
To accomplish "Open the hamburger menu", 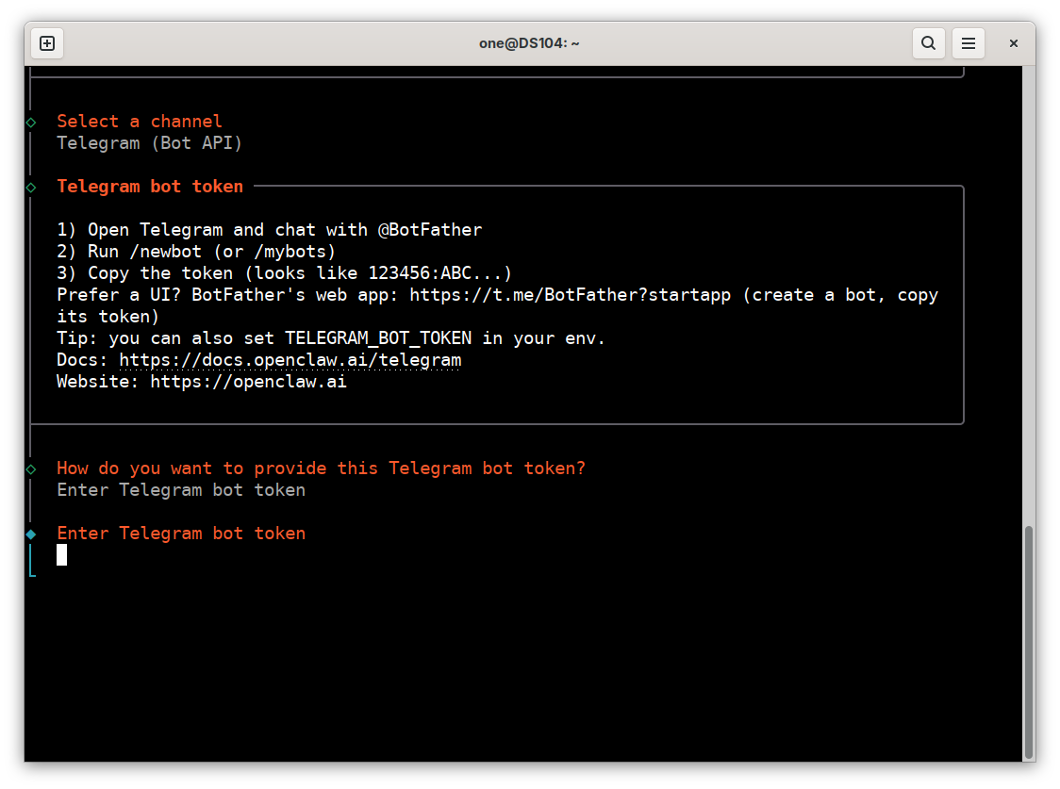I will point(969,43).
